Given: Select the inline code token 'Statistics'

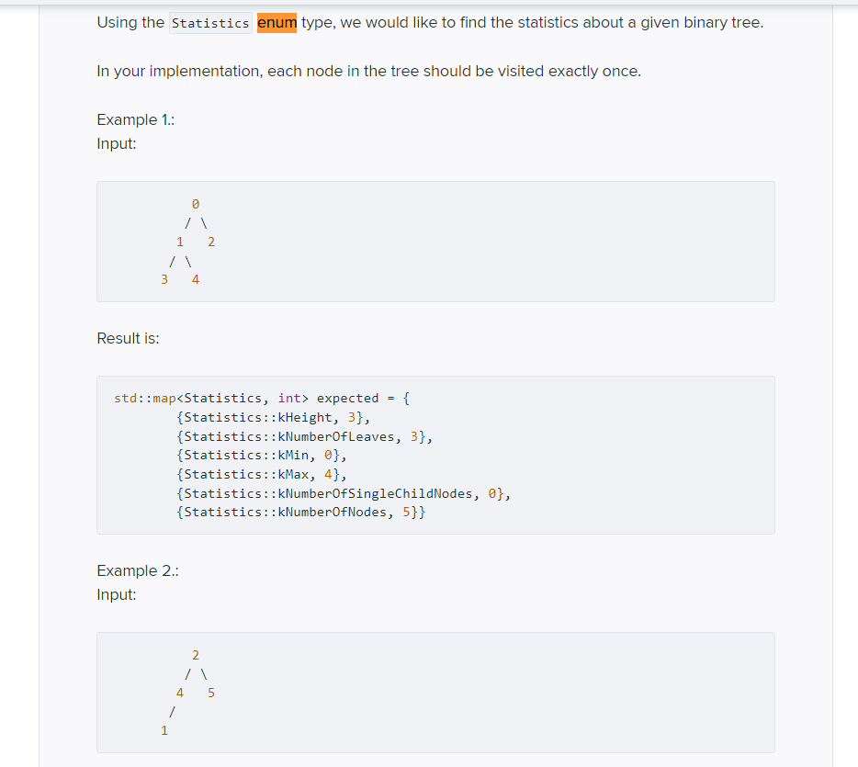Looking at the screenshot, I should (x=210, y=22).
